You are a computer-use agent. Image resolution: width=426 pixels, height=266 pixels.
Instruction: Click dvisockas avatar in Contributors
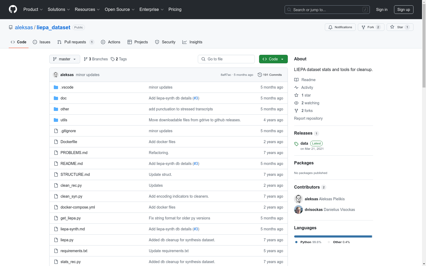[x=298, y=210]
